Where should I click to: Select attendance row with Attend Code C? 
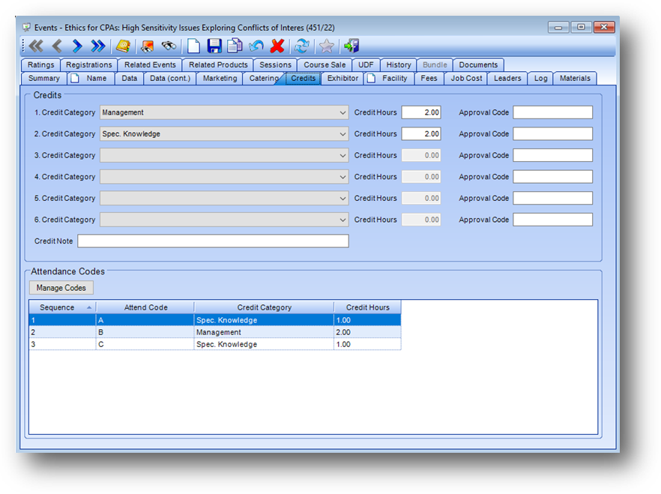[215, 344]
